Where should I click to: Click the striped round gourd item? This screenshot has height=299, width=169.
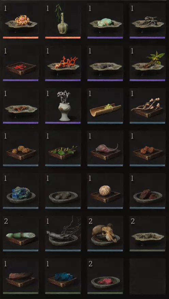[105, 191]
